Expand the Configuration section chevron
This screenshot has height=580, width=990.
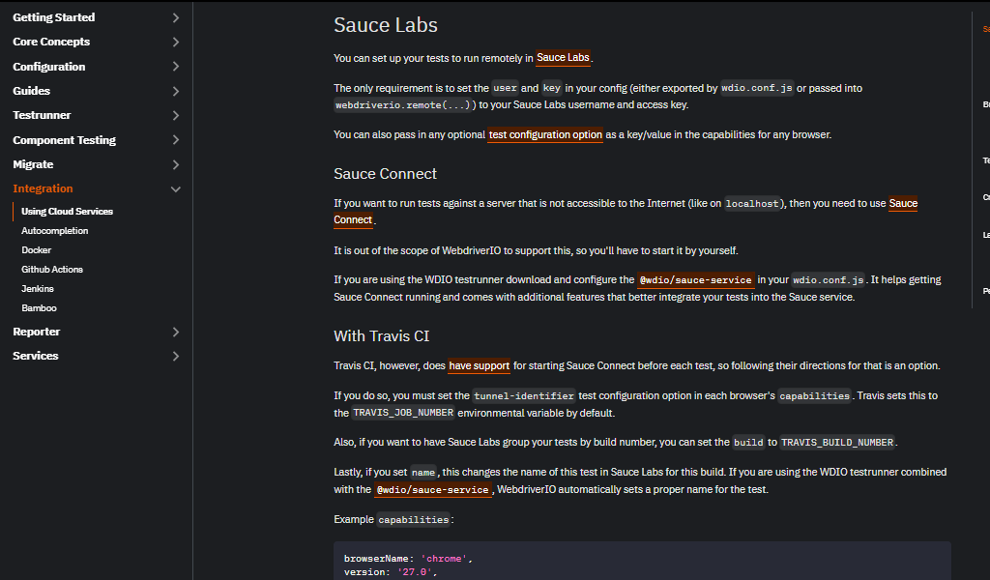click(x=176, y=67)
